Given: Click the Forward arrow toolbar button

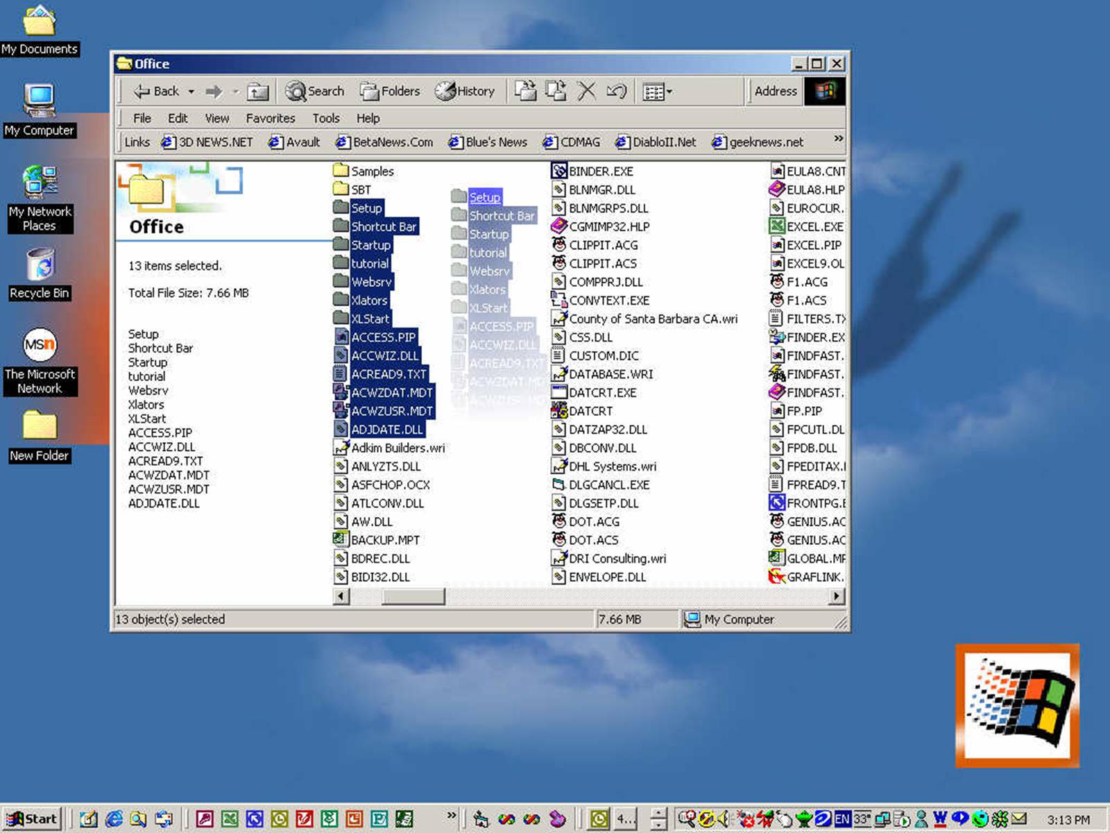Looking at the screenshot, I should [x=214, y=91].
